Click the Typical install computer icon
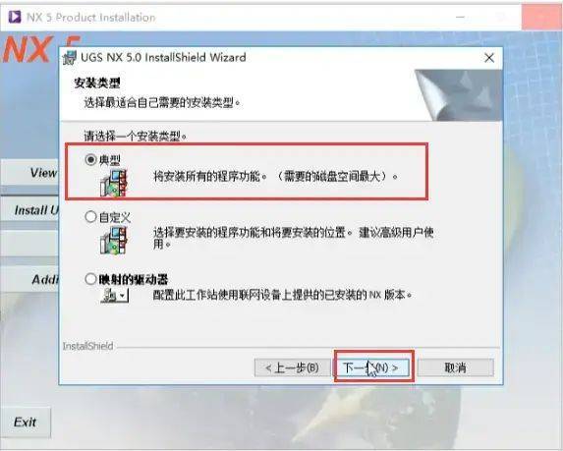 tap(114, 183)
